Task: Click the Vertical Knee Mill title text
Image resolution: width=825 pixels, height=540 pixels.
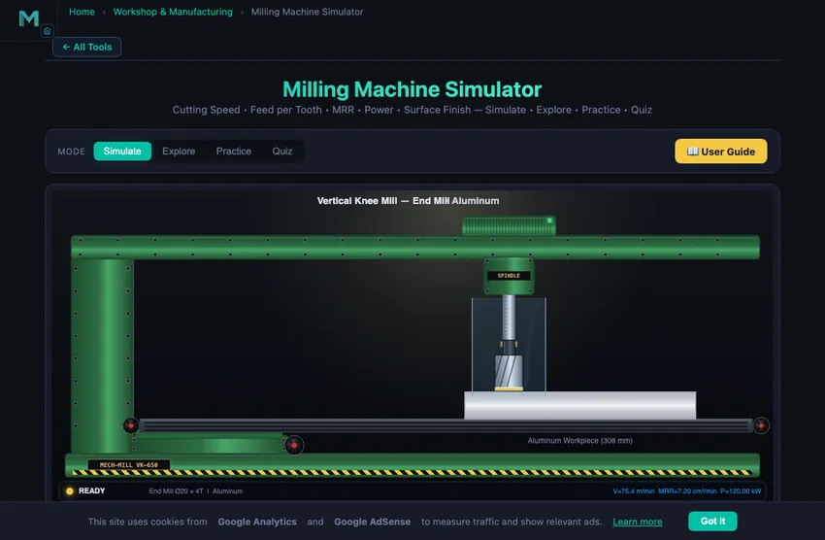Action: pyautogui.click(x=408, y=200)
